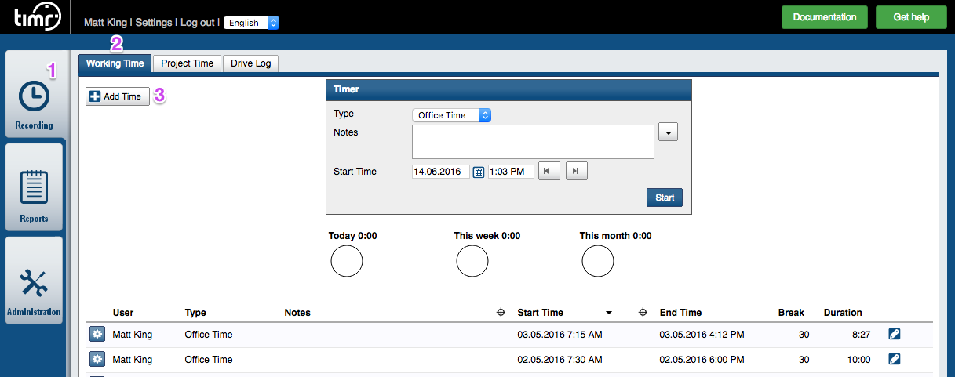Select start time cell 02.05.2016 7:30 AM
Image resolution: width=955 pixels, height=377 pixels.
click(x=560, y=360)
